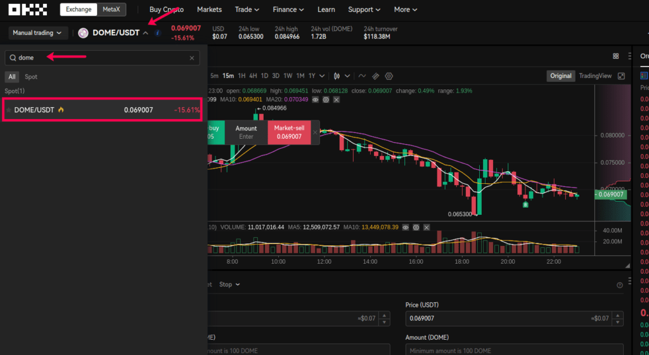Click the order book view icon

(x=644, y=75)
